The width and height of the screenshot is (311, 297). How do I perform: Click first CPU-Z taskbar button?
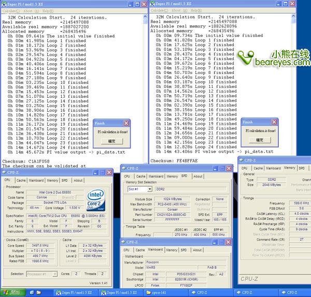click(x=210, y=292)
